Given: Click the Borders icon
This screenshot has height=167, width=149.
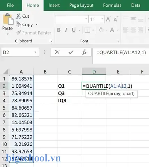Looking at the screenshot, I should coord(87,30).
